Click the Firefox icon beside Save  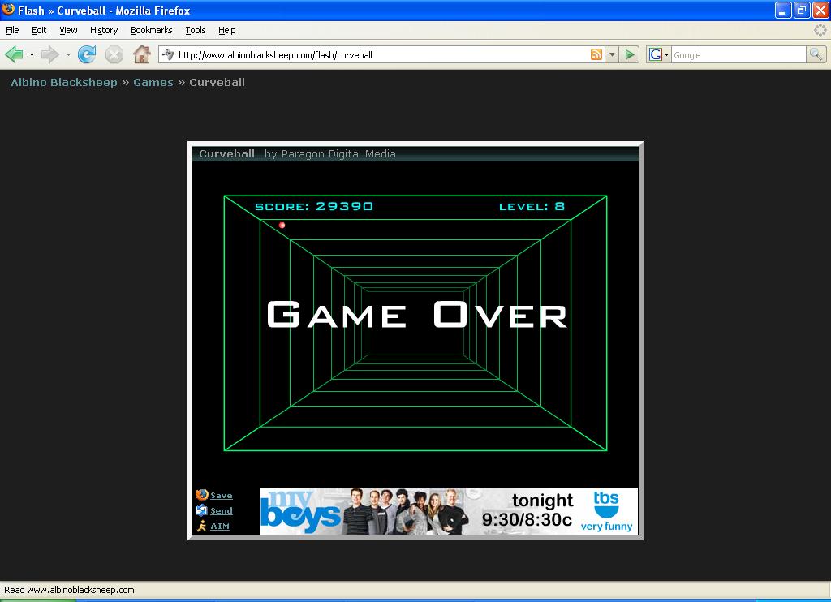pos(201,495)
